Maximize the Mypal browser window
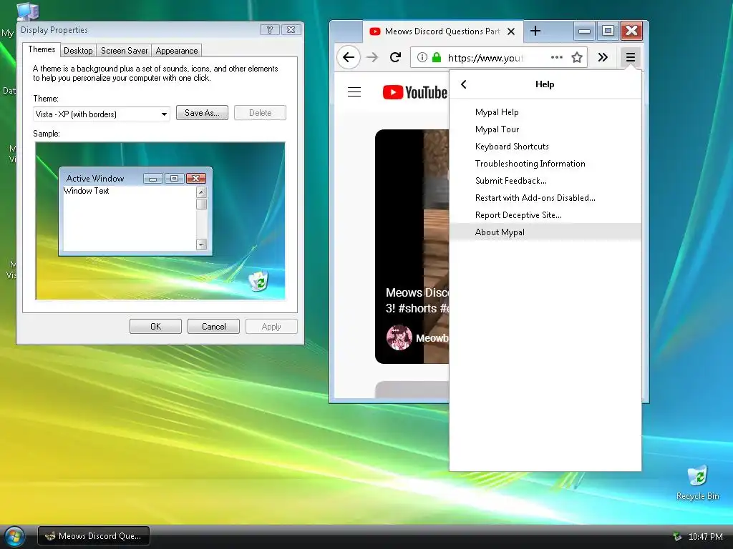Image resolution: width=733 pixels, height=549 pixels. point(608,31)
